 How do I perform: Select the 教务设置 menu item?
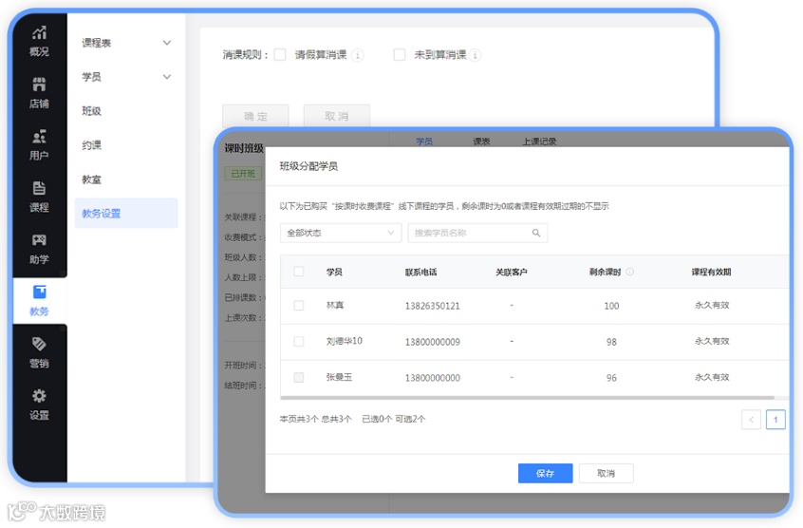pos(126,213)
